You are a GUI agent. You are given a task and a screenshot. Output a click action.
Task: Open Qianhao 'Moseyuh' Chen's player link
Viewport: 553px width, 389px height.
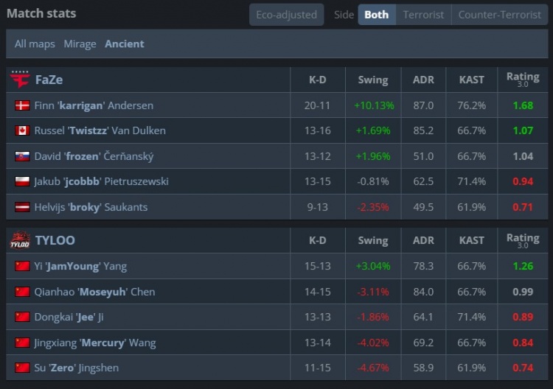pos(94,292)
